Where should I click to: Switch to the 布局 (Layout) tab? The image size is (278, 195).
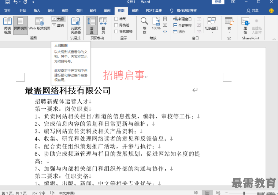(65, 11)
